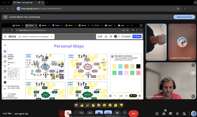Undo last action in Miro
This screenshot has width=197, height=117.
pyautogui.click(x=5, y=89)
